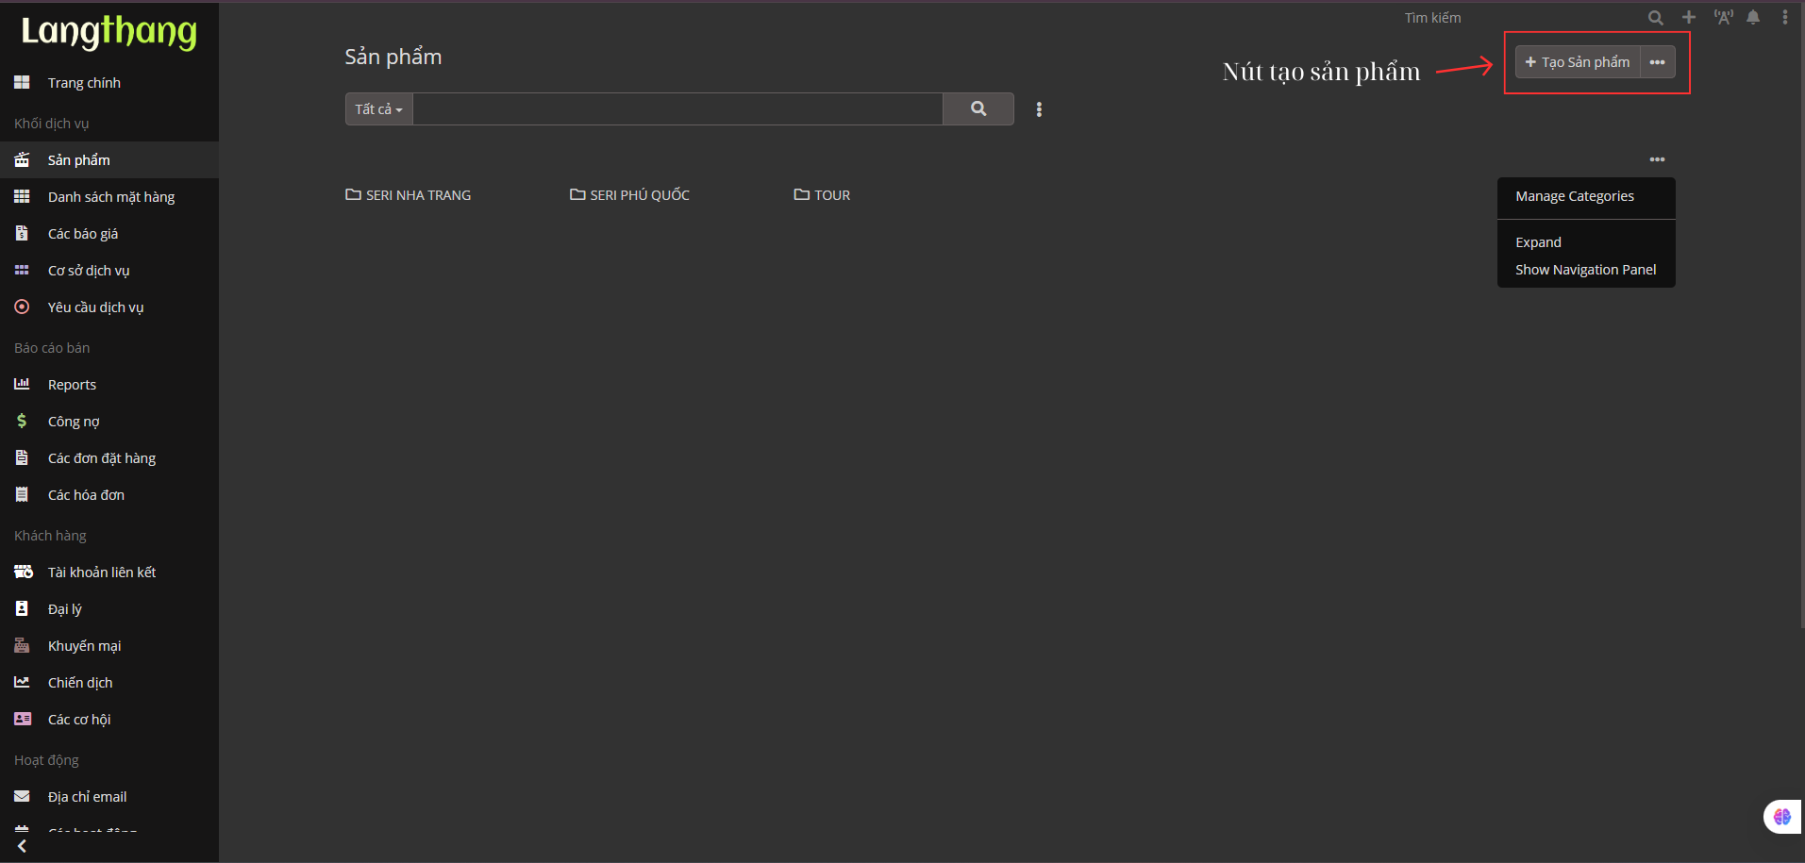This screenshot has height=863, width=1805.
Task: Open the SERI NHA TRANG folder
Action: click(409, 195)
